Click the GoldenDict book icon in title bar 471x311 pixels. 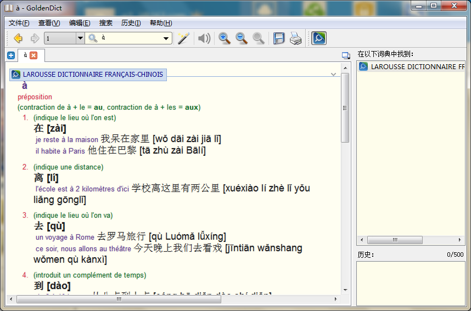point(9,8)
